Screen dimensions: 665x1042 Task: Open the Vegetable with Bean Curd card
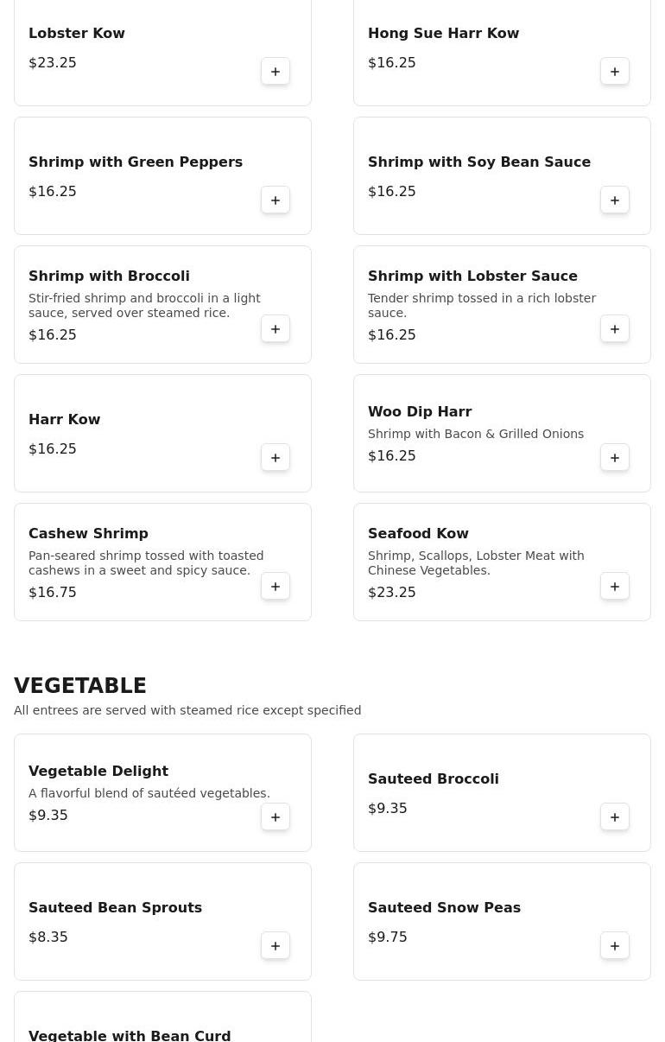[x=162, y=1017]
